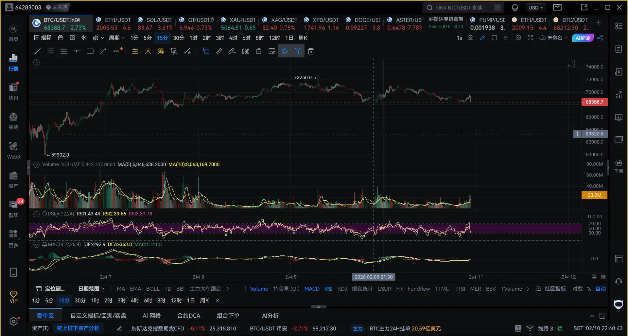Open the 社区指标 community indicators

(551, 289)
